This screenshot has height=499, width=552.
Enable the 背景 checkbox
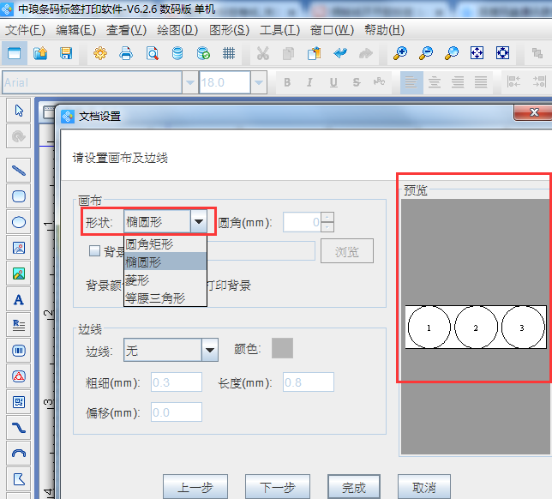tap(94, 251)
